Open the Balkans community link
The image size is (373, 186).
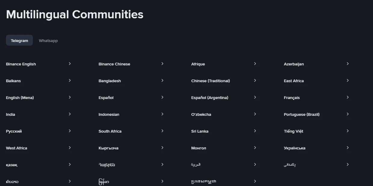pyautogui.click(x=13, y=81)
